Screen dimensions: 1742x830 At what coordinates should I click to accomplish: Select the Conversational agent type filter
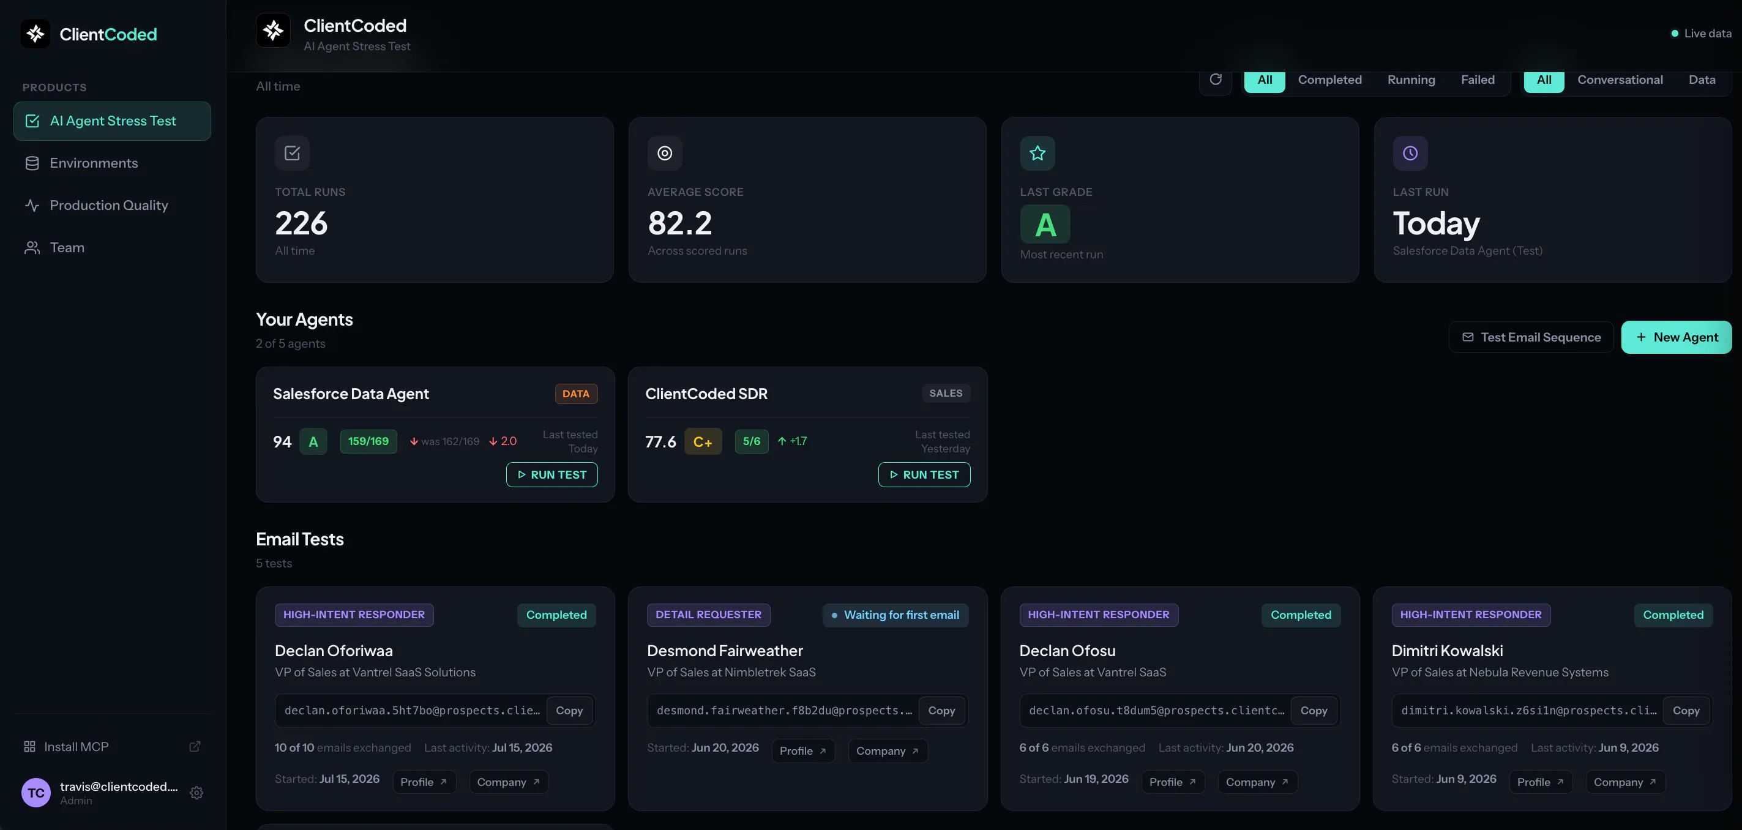click(x=1620, y=80)
